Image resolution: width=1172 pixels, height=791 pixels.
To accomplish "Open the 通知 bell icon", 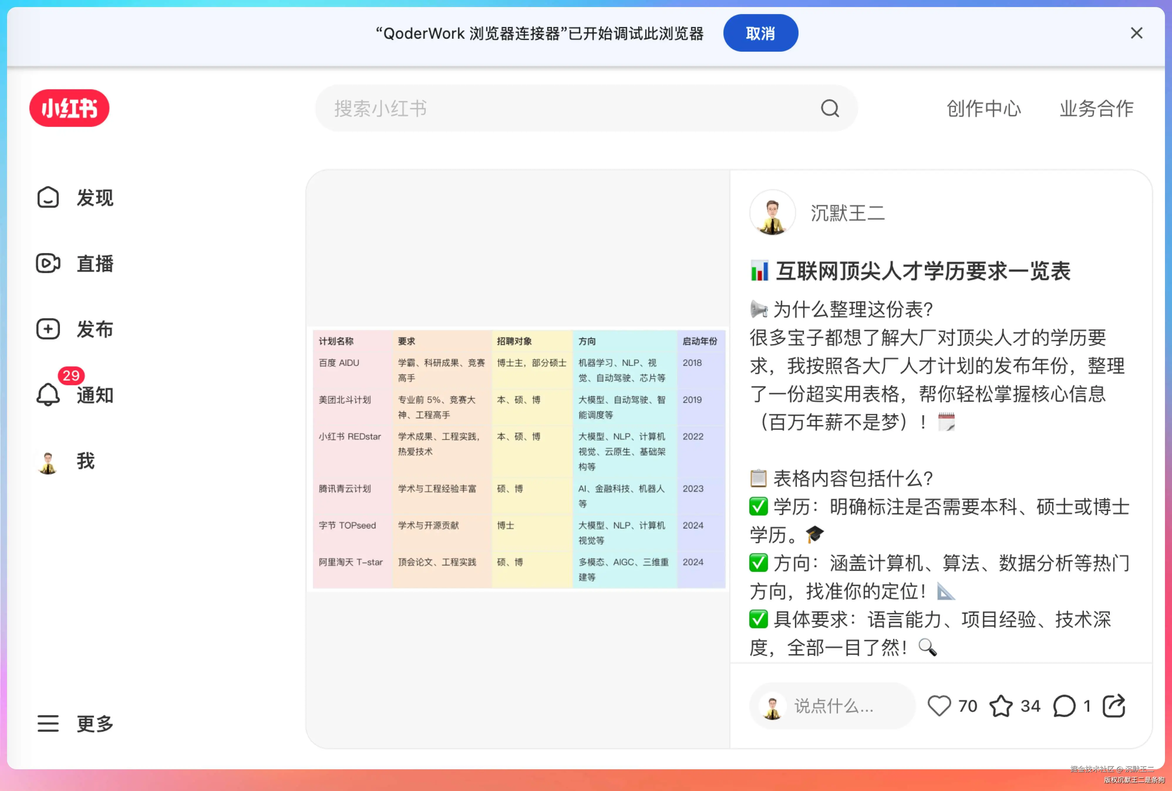I will point(48,395).
